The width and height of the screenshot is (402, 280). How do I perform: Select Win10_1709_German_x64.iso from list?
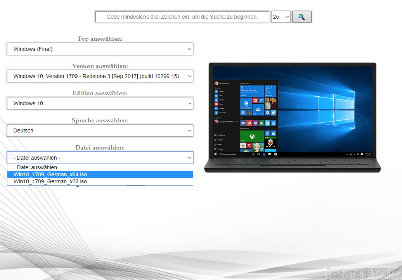[100, 174]
